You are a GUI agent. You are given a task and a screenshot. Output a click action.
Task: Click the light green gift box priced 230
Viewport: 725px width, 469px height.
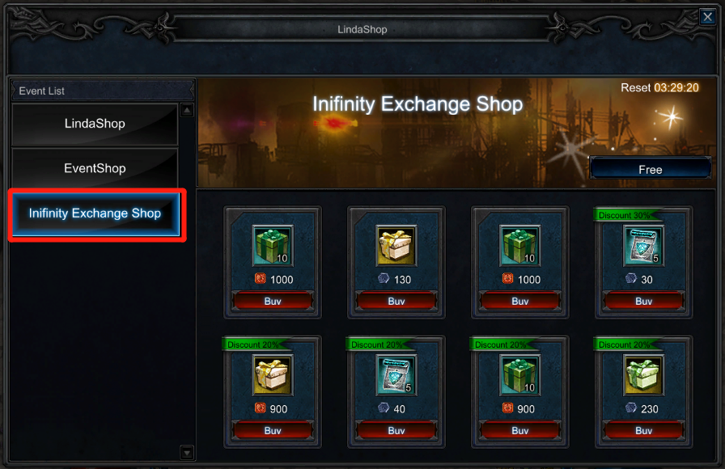point(643,374)
